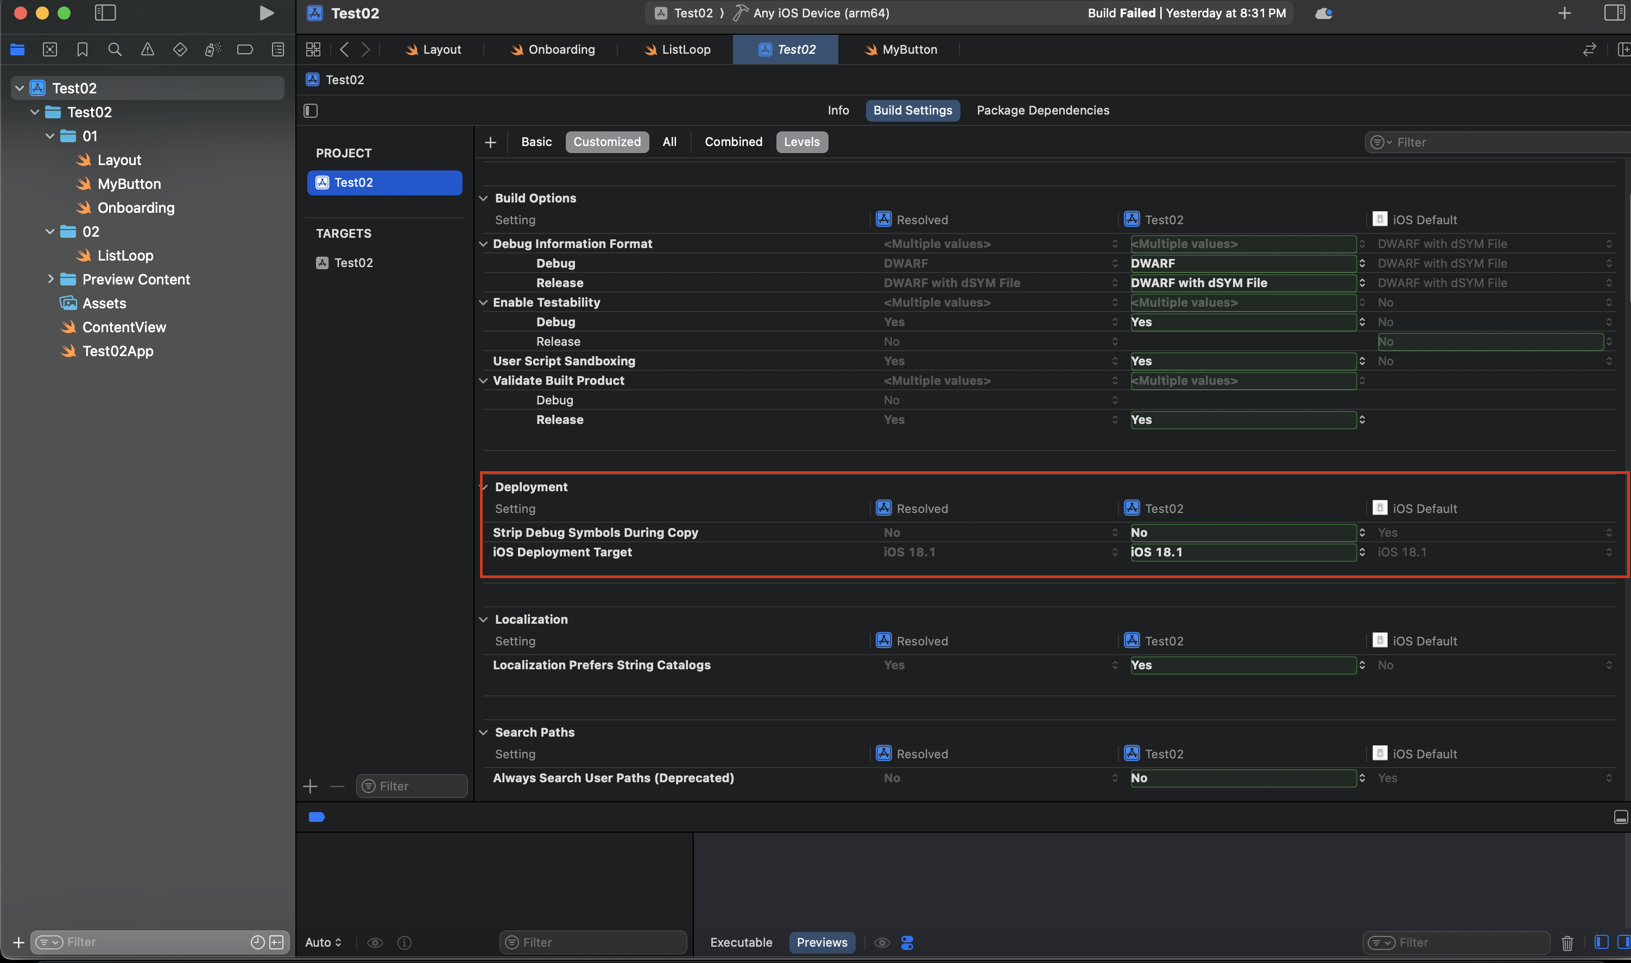Open iOS Deployment Target value dropdown
The image size is (1631, 963).
pyautogui.click(x=1243, y=552)
